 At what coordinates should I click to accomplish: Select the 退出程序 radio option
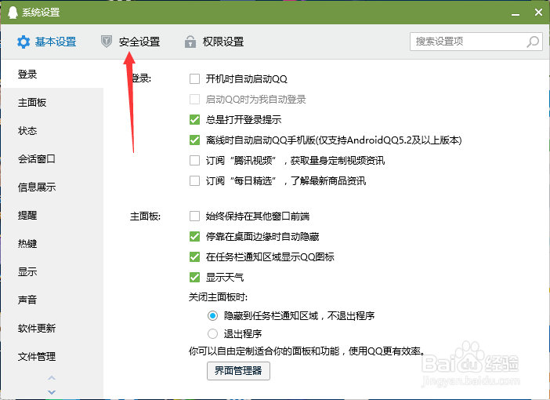[212, 333]
